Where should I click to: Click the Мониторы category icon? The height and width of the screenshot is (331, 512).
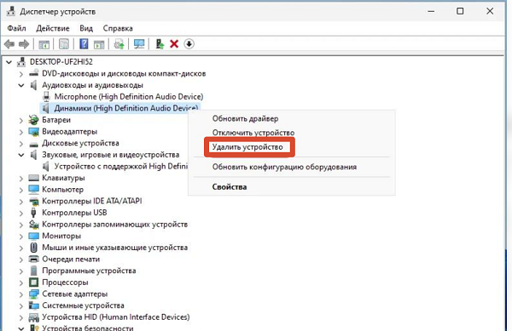(x=33, y=236)
